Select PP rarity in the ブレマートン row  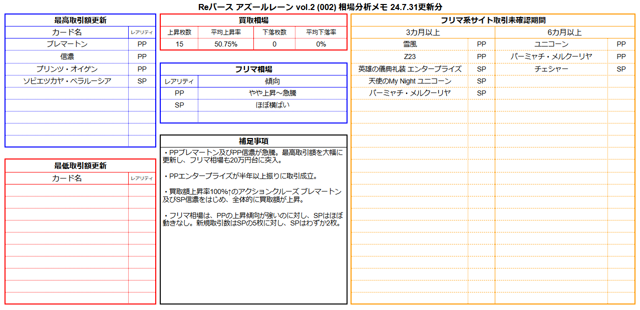click(x=142, y=44)
